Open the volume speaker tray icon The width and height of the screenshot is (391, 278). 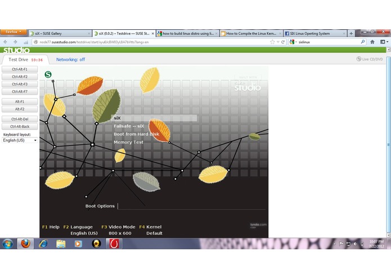[355, 244]
